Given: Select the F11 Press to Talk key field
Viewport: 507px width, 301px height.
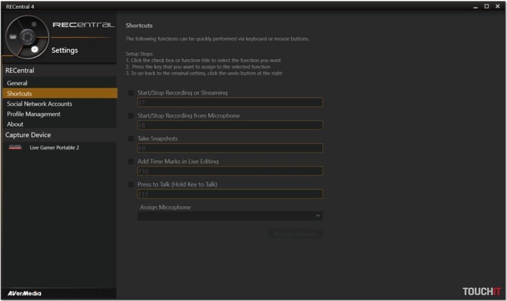Looking at the screenshot, I should (x=230, y=194).
